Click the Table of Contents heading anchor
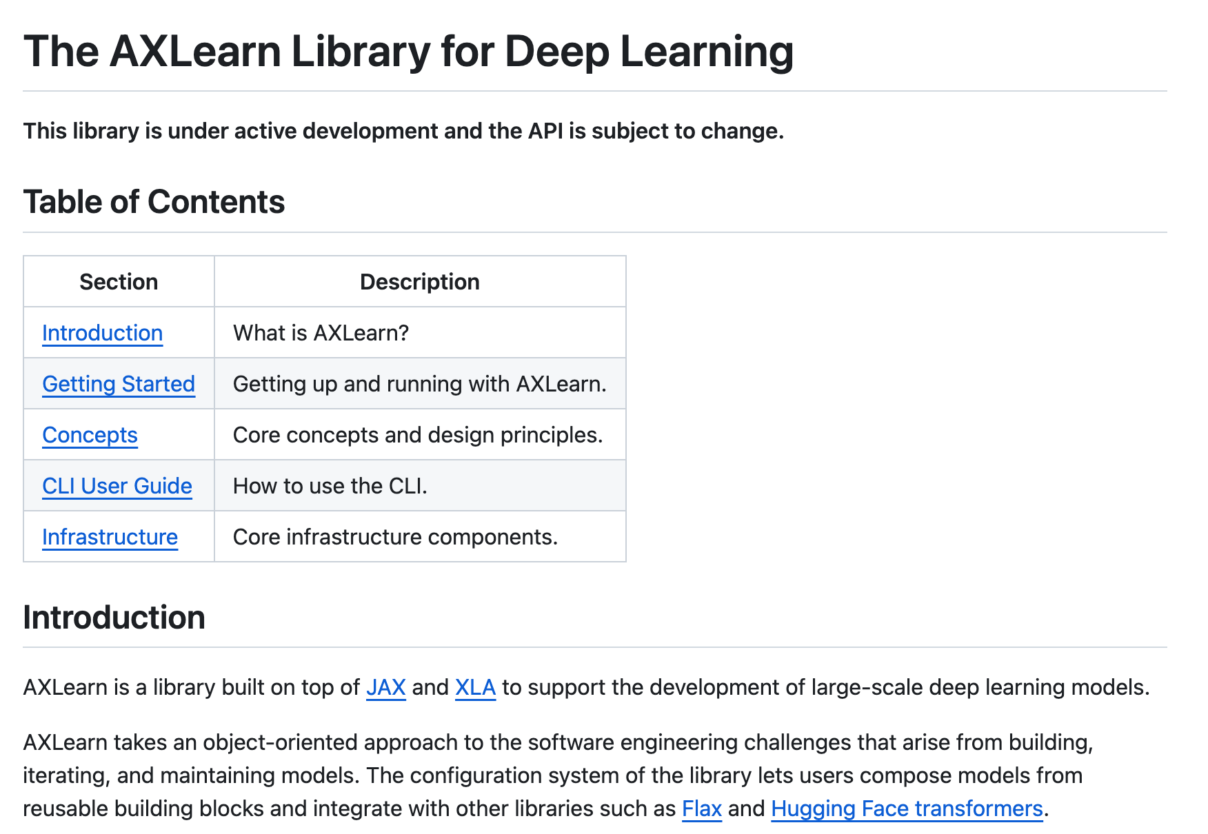 click(x=155, y=201)
